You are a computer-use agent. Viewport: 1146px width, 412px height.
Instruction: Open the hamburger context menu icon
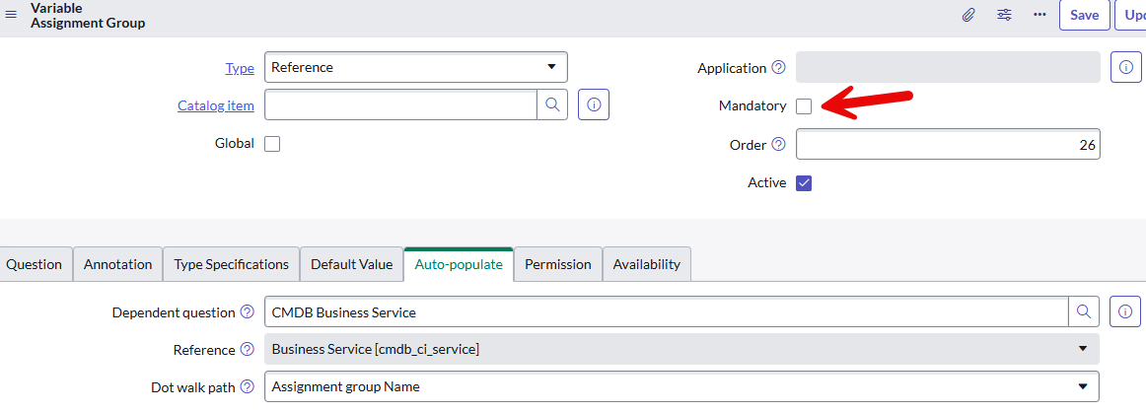coord(11,15)
